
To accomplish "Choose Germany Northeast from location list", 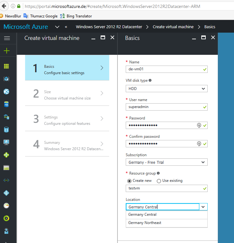I will (166, 223).
